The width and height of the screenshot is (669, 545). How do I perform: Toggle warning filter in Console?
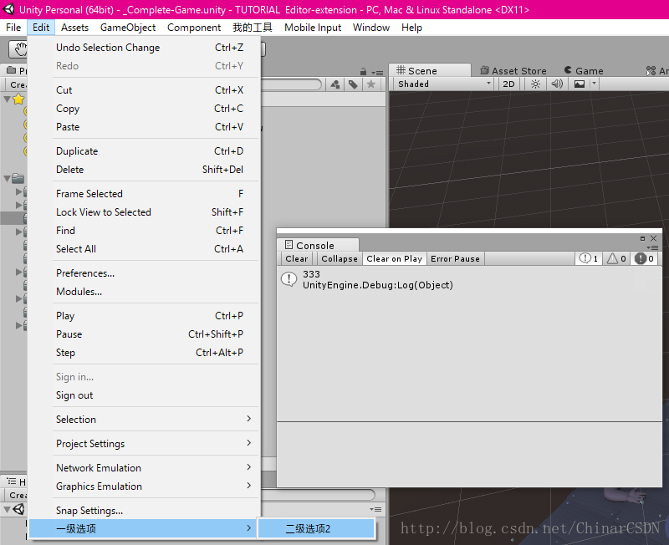(x=616, y=258)
